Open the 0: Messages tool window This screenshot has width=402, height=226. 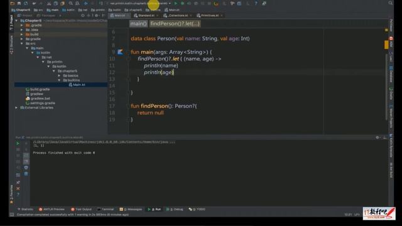(131, 209)
